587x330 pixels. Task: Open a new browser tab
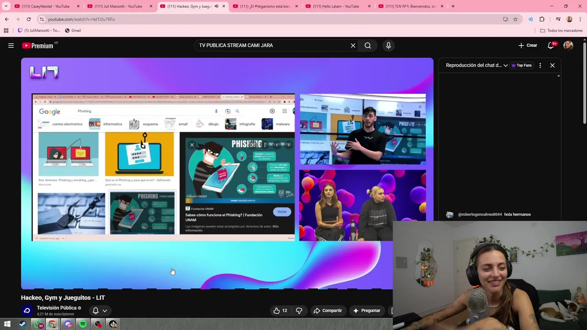pyautogui.click(x=453, y=6)
